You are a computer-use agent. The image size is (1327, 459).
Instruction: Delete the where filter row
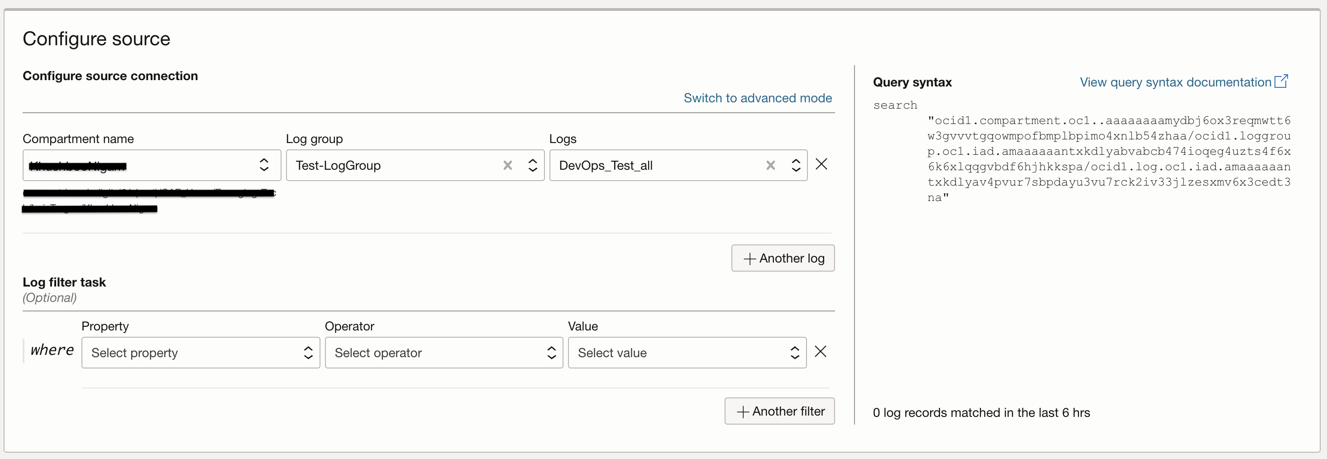click(820, 352)
